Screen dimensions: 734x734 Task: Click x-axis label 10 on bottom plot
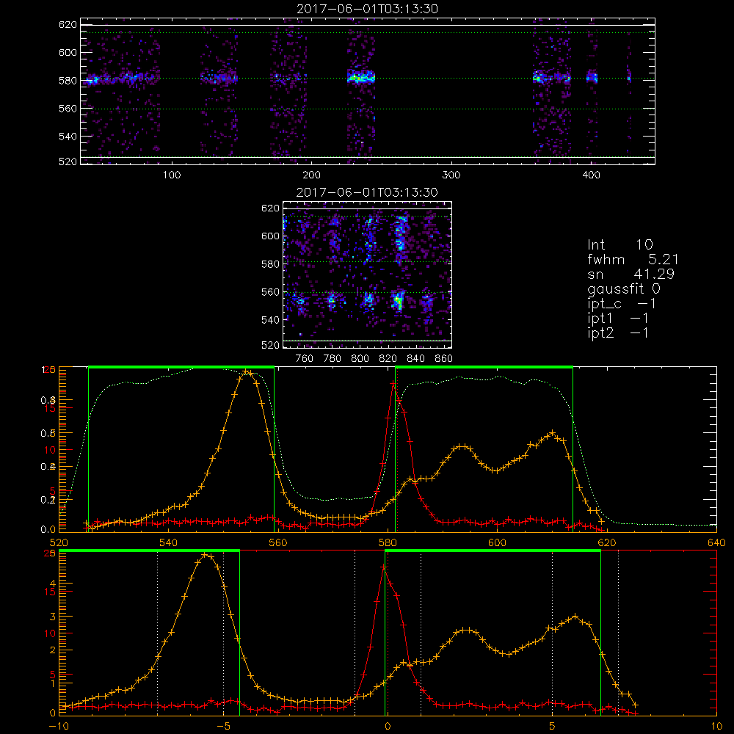pos(716,726)
